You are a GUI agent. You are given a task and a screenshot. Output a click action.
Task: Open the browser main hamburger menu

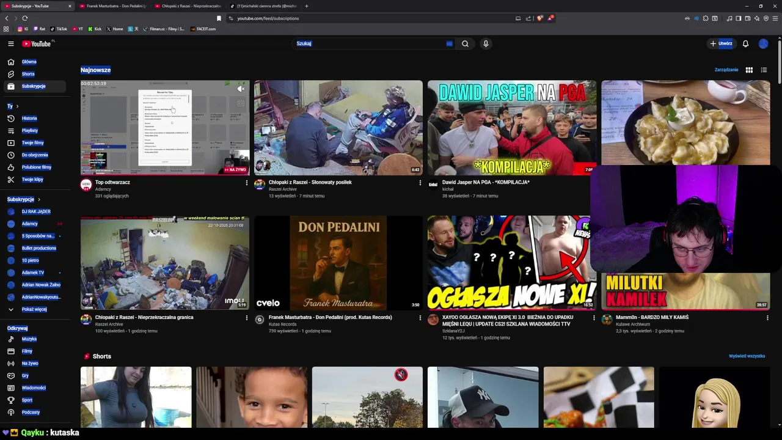click(775, 18)
